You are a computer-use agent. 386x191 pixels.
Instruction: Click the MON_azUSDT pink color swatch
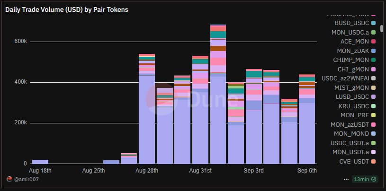coord(373,124)
